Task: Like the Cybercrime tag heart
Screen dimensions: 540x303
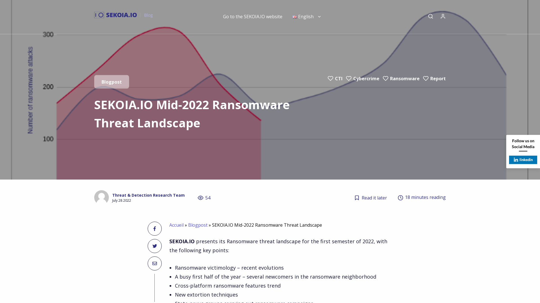Action: [x=349, y=79]
